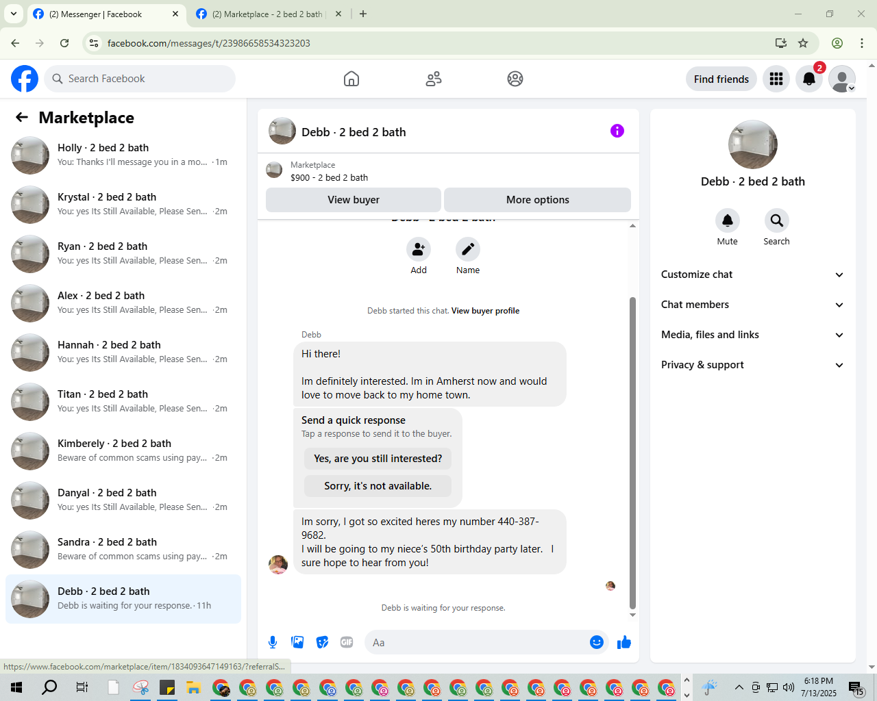Focus the Search Facebook field
877x701 pixels.
140,79
